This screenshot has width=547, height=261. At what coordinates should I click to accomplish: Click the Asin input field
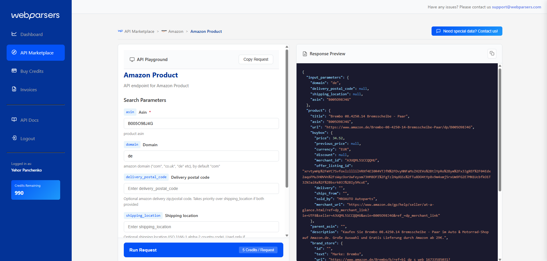pyautogui.click(x=201, y=123)
